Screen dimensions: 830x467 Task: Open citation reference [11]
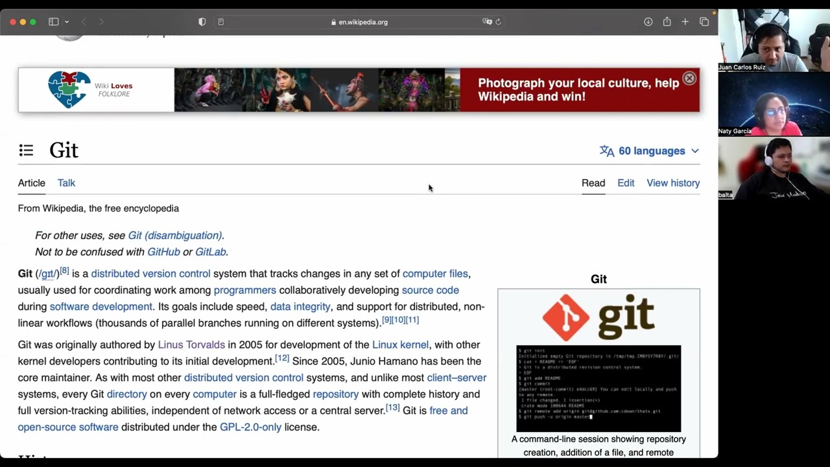tap(412, 320)
